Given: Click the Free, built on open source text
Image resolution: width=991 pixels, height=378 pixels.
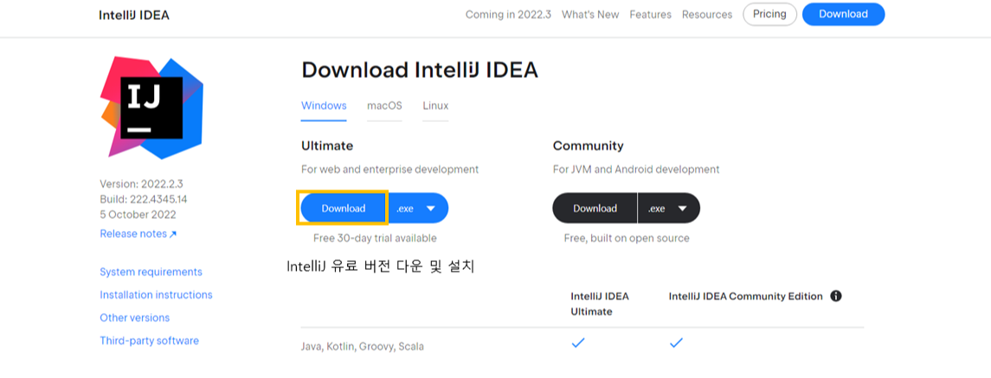Looking at the screenshot, I should pos(627,239).
